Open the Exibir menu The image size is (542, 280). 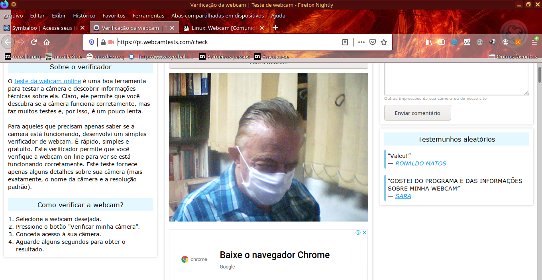pyautogui.click(x=59, y=16)
